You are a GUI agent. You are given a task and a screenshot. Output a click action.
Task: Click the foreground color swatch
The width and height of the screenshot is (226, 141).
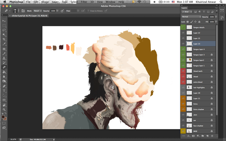(3, 117)
